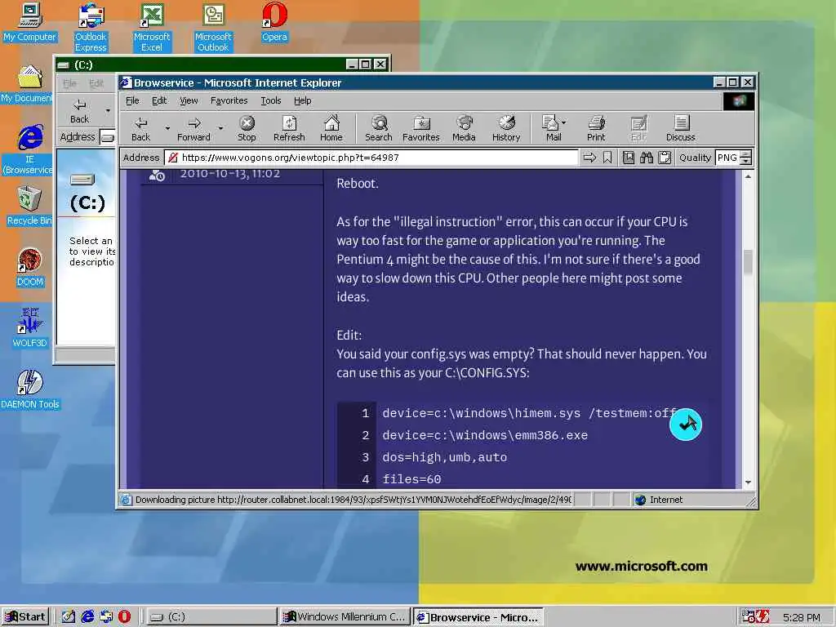Open the Edit menu in Internet Explorer
Image resolution: width=836 pixels, height=627 pixels.
159,100
